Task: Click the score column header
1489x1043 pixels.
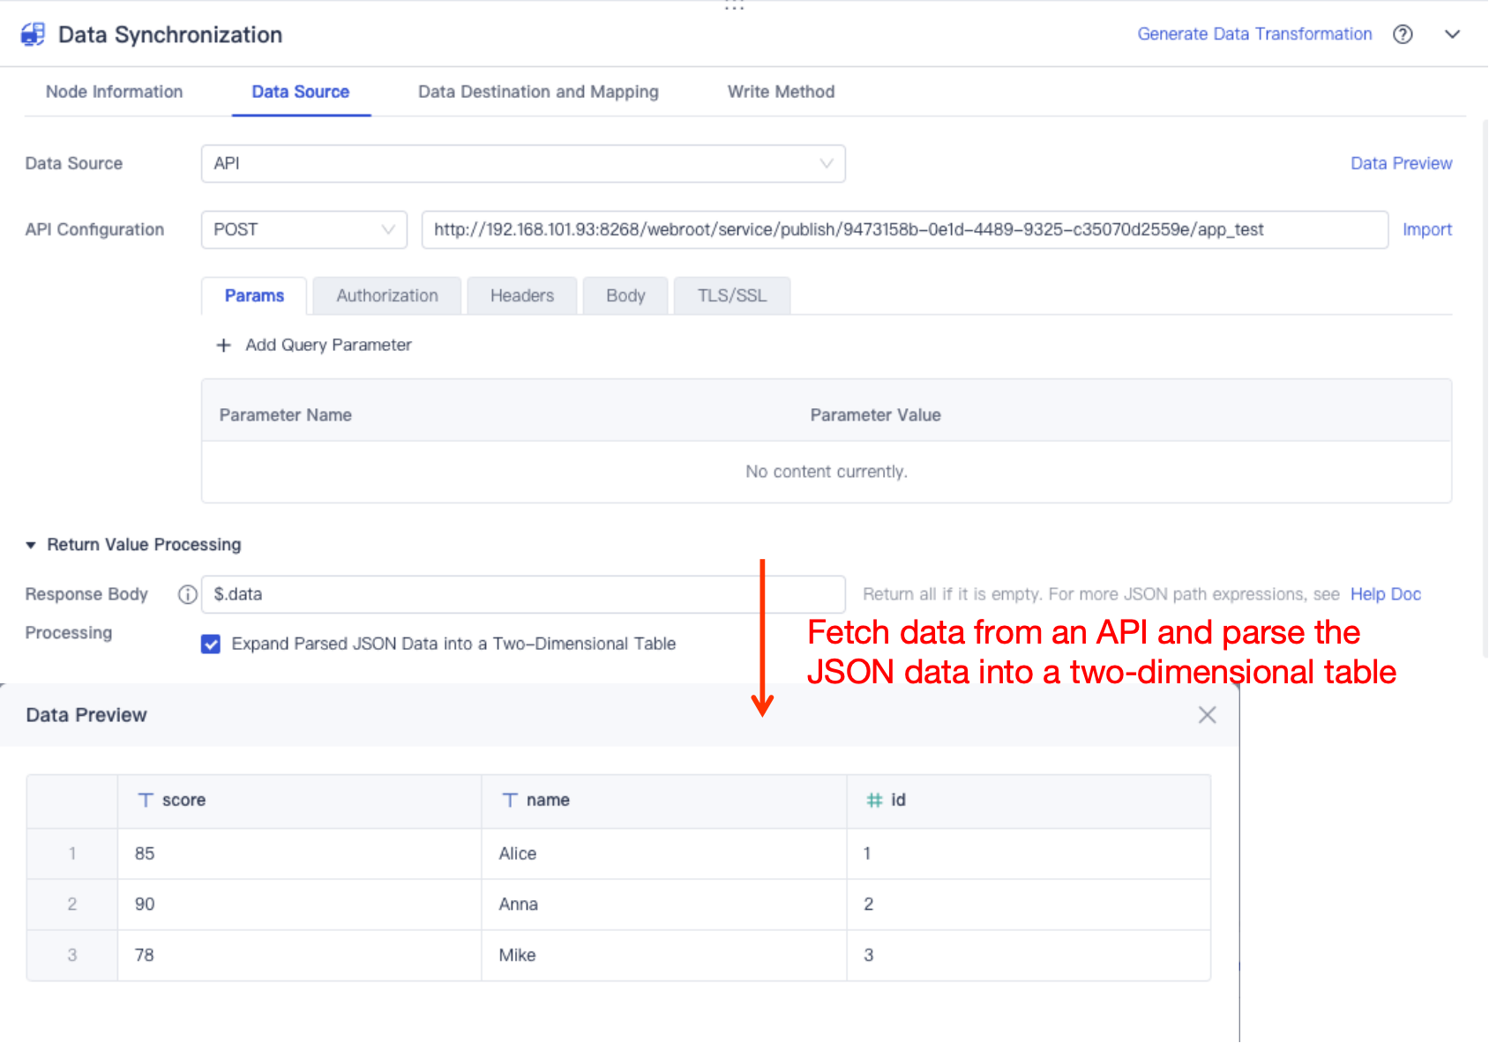Action: (300, 801)
